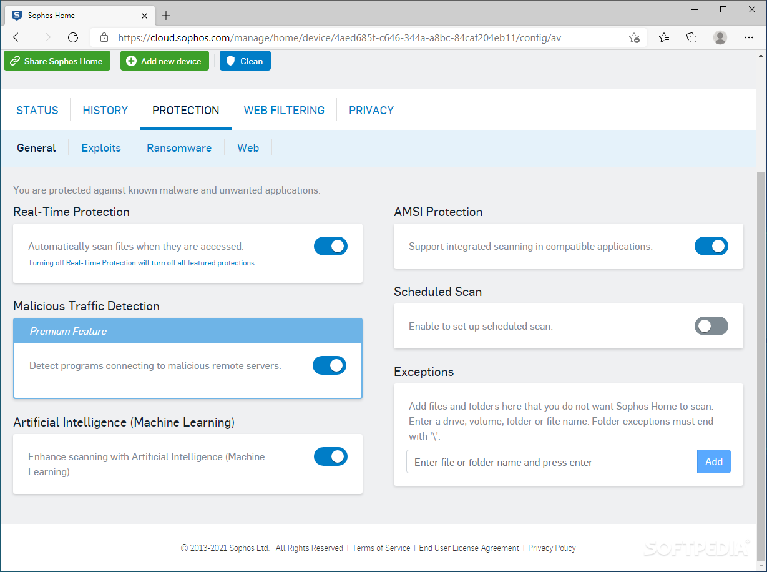Click the Add exception button
Viewport: 767px width, 572px height.
(x=714, y=462)
